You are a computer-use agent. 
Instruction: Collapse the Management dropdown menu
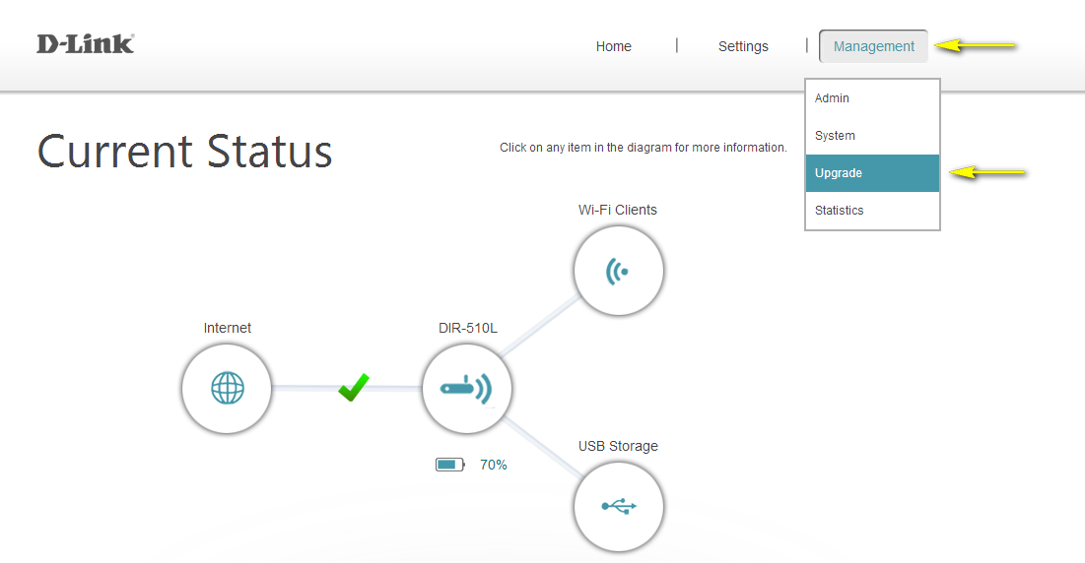(x=873, y=46)
